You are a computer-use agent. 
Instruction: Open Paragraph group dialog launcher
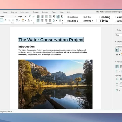62,23
